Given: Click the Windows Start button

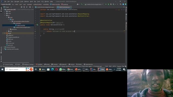Looking at the screenshot, I should (2, 69).
